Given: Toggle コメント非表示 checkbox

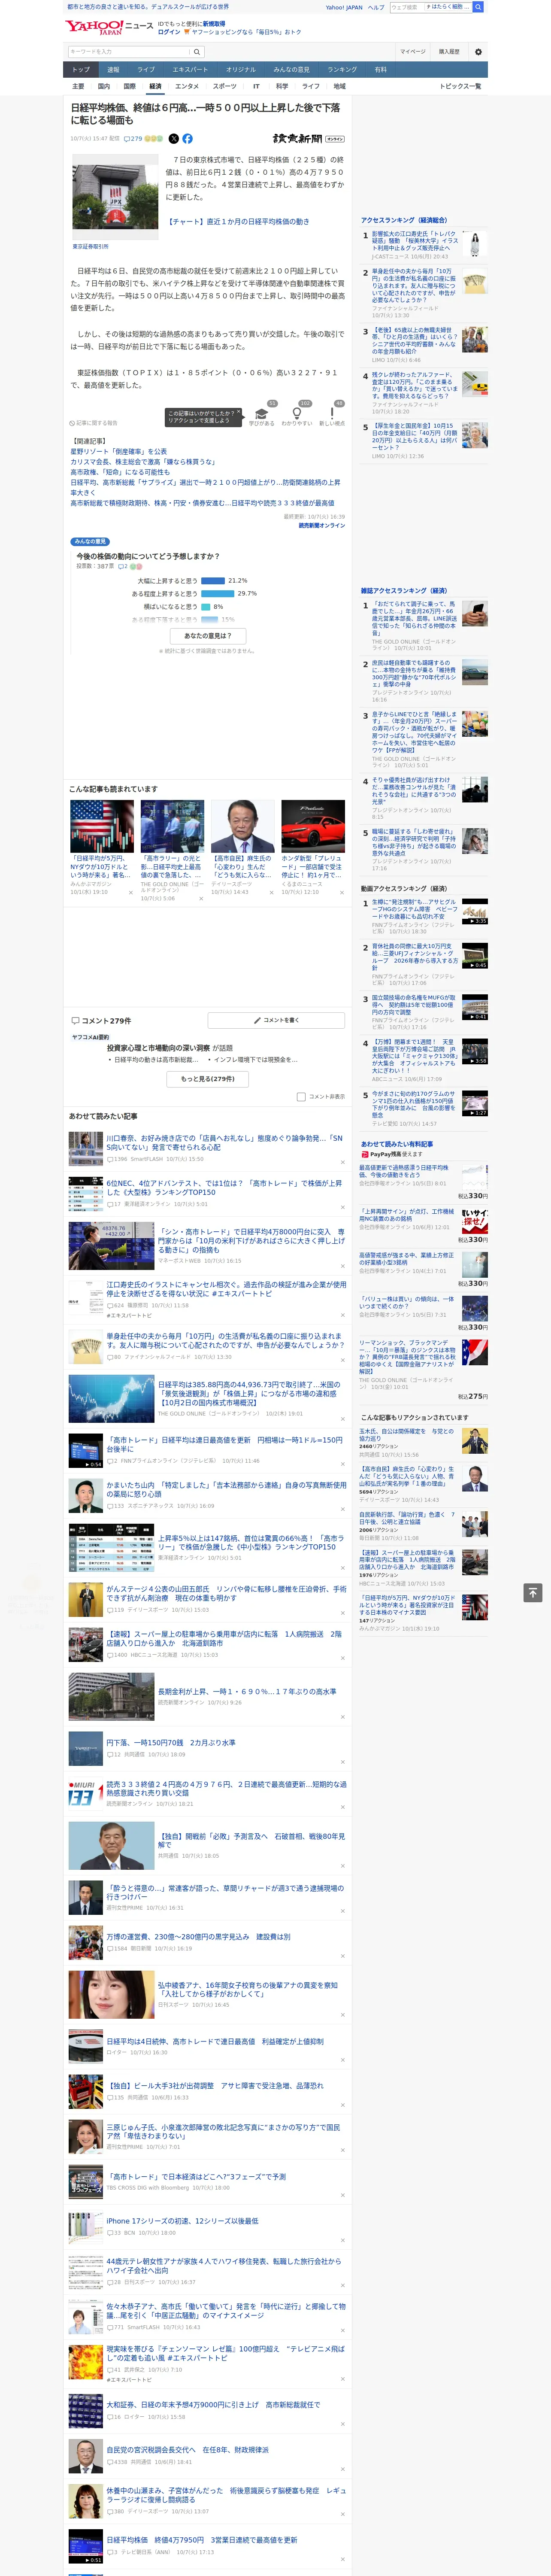Looking at the screenshot, I should (x=301, y=1097).
